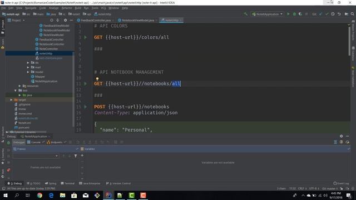Expand the mail folder in project tree
356x200 pixels.
tap(28, 67)
